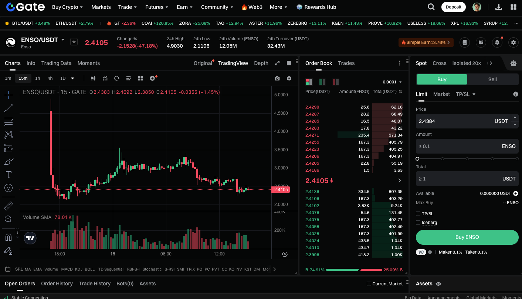Enable the TP/SL checkbox
522x299 pixels.
pos(418,214)
